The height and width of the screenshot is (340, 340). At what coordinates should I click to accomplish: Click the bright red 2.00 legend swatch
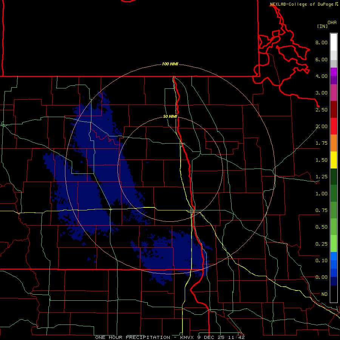tap(334, 126)
